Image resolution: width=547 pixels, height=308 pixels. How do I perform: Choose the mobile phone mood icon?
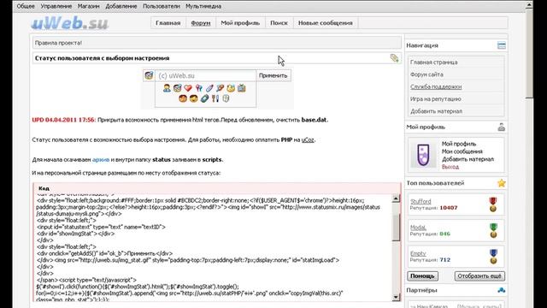tap(204, 98)
